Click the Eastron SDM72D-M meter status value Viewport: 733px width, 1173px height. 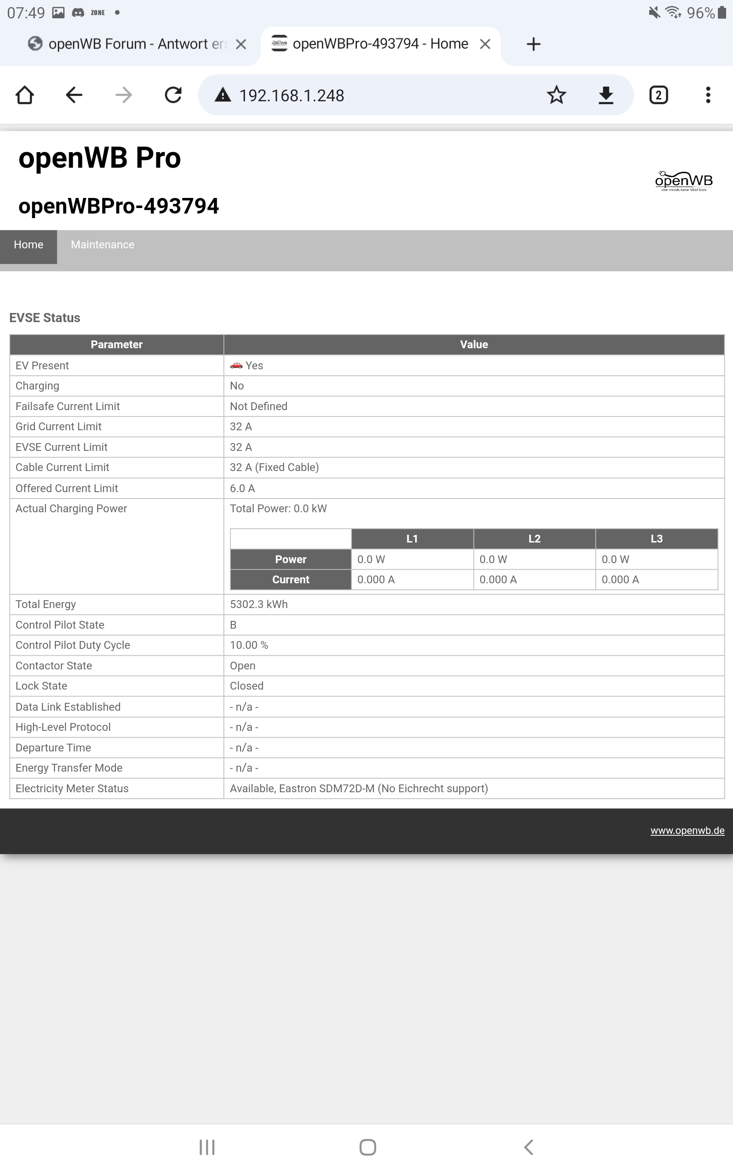359,789
